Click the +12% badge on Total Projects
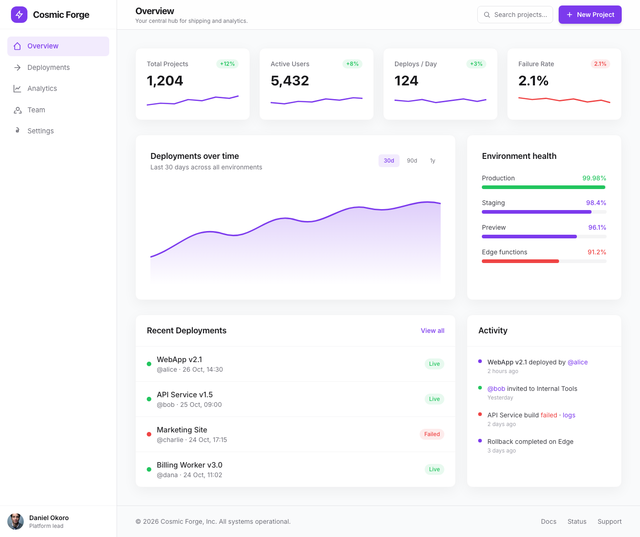The image size is (640, 537). point(227,64)
